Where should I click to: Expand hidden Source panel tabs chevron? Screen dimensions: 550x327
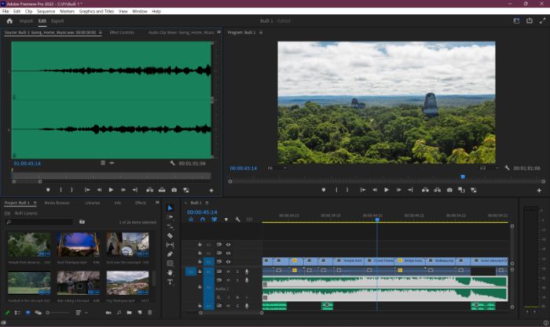[x=219, y=32]
